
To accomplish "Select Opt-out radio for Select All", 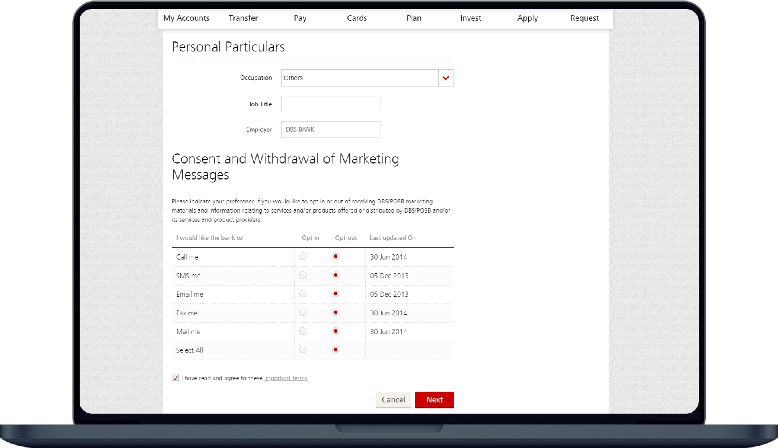I will (335, 350).
